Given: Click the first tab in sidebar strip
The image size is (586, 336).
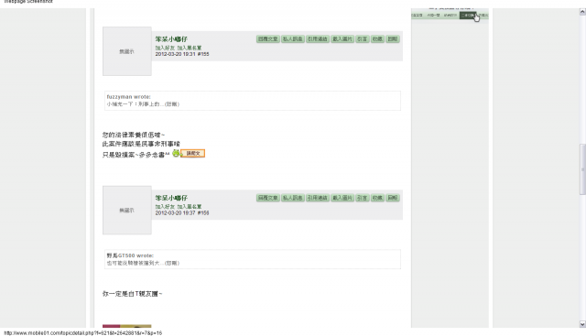Looking at the screenshot, I should coord(417,16).
